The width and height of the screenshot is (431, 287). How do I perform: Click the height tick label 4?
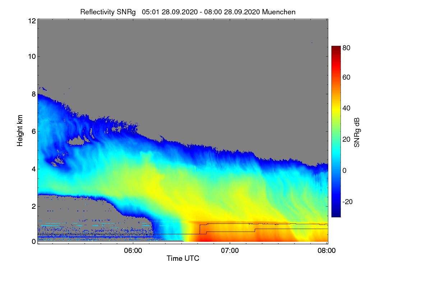coord(33,169)
